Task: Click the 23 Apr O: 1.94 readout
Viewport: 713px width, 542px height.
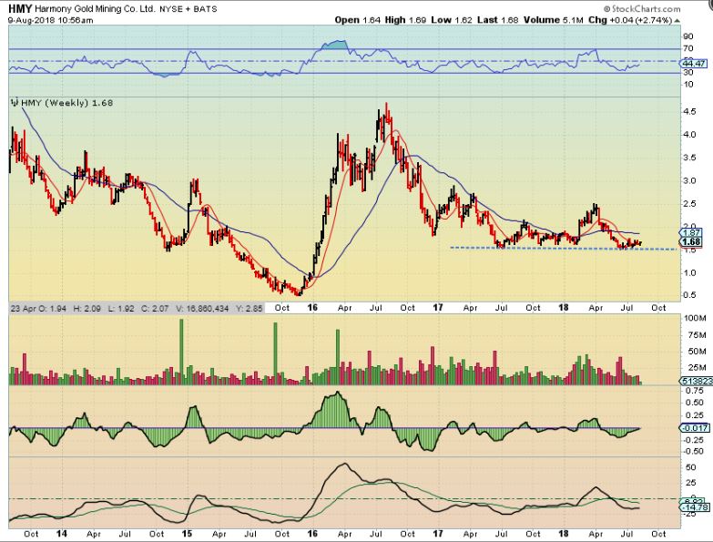Action: pos(38,308)
